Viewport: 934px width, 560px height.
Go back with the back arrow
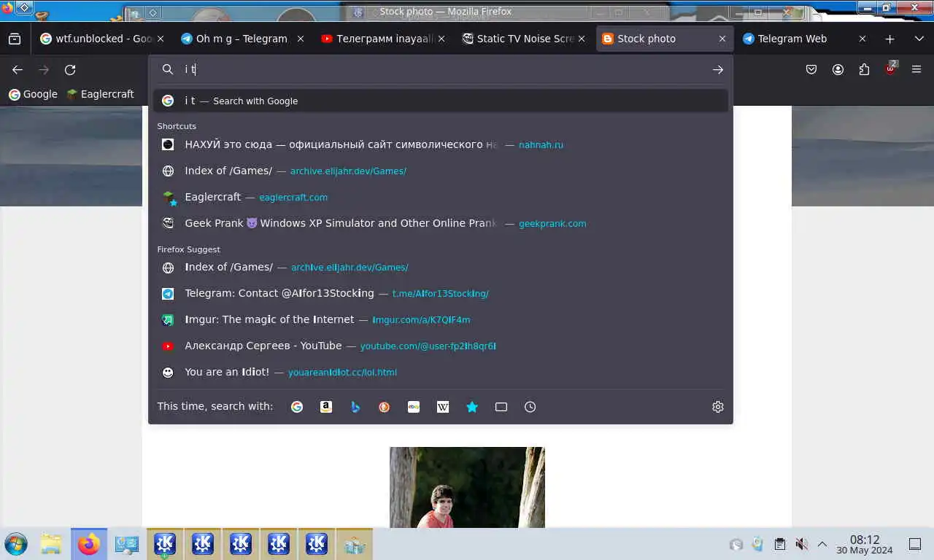[18, 70]
